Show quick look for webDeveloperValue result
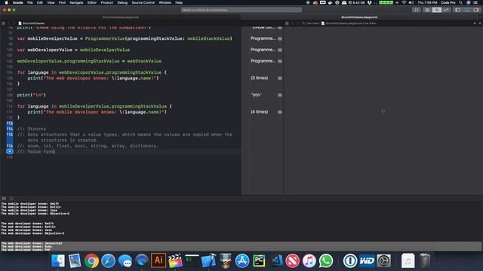The image size is (483, 271). [x=280, y=50]
